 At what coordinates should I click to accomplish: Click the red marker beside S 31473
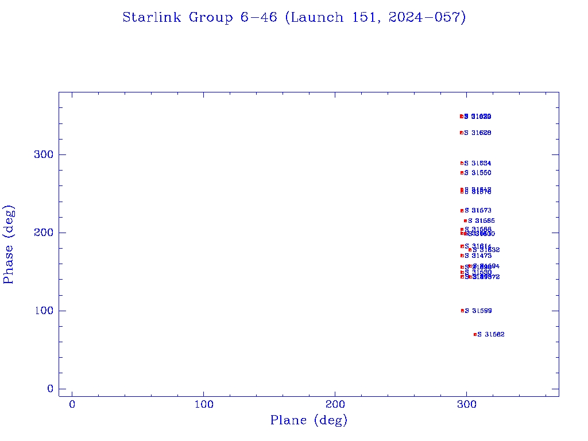pyautogui.click(x=462, y=256)
